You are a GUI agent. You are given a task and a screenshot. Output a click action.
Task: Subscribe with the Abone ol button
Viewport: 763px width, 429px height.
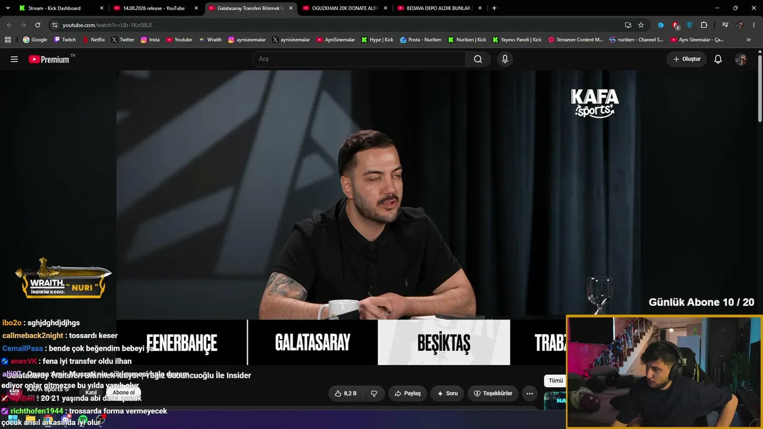tap(124, 393)
